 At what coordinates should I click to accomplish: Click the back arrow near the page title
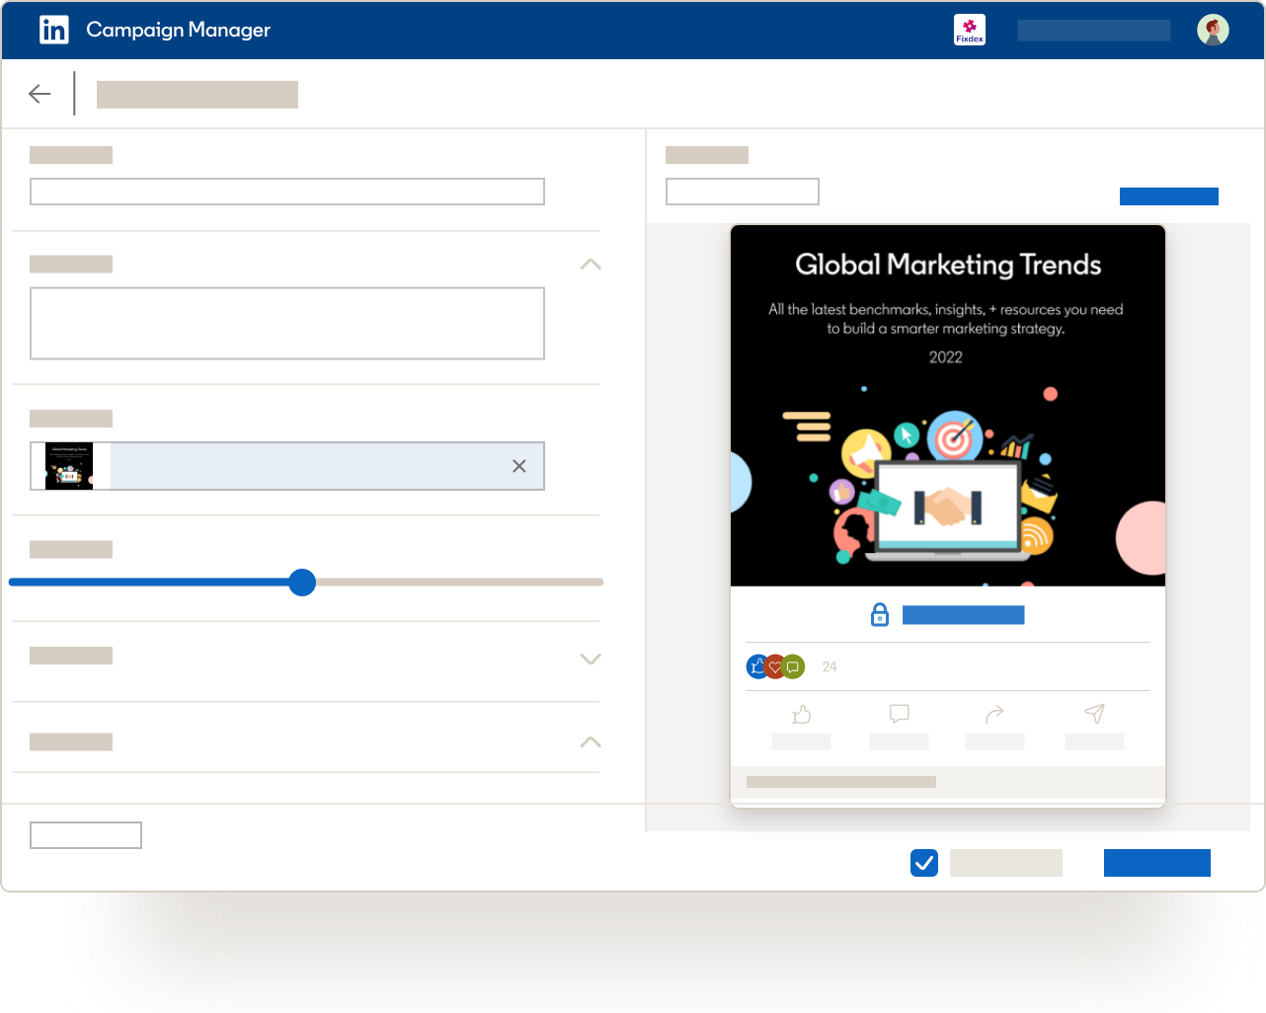click(x=40, y=94)
